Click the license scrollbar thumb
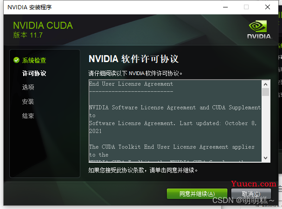 (x=266, y=92)
